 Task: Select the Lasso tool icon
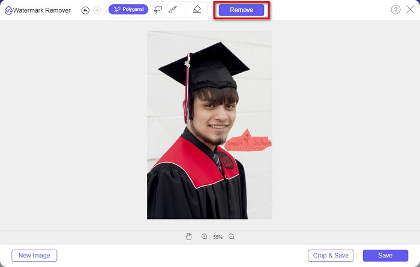(x=158, y=10)
